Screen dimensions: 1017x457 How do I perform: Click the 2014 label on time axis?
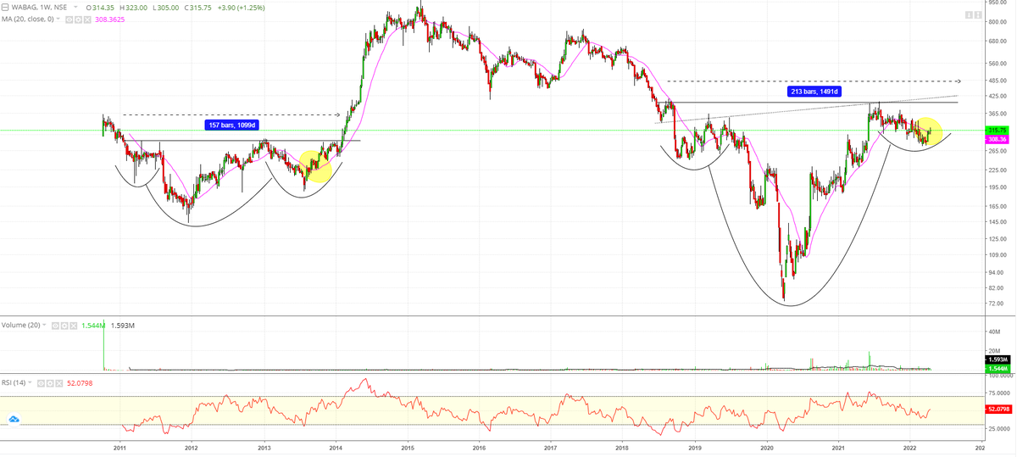click(x=336, y=446)
